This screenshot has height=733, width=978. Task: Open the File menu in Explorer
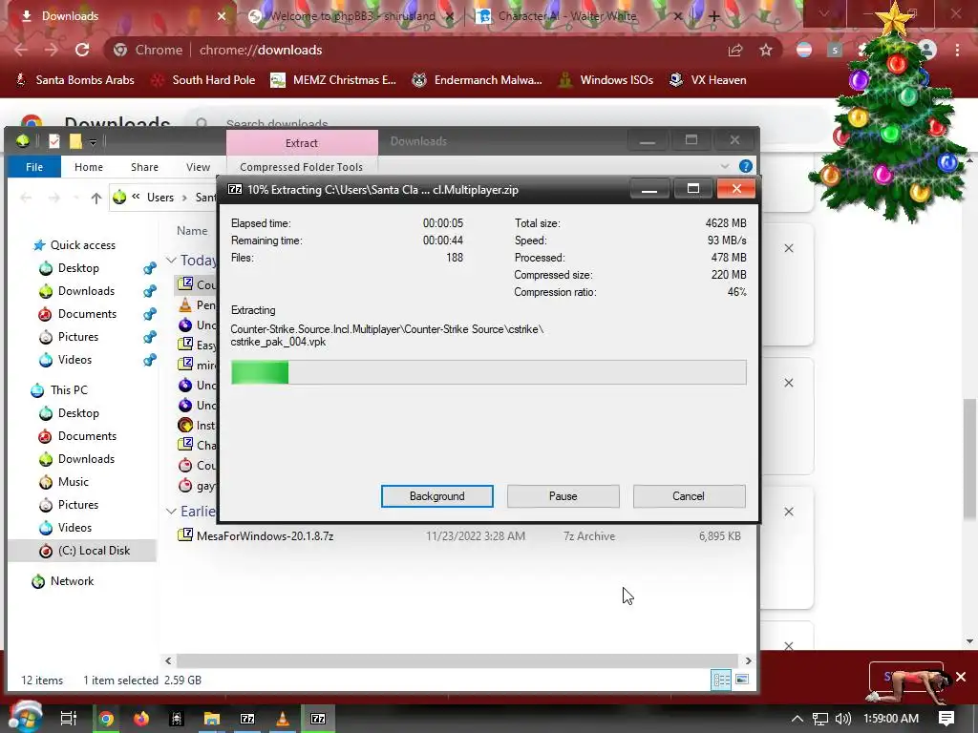click(x=34, y=167)
